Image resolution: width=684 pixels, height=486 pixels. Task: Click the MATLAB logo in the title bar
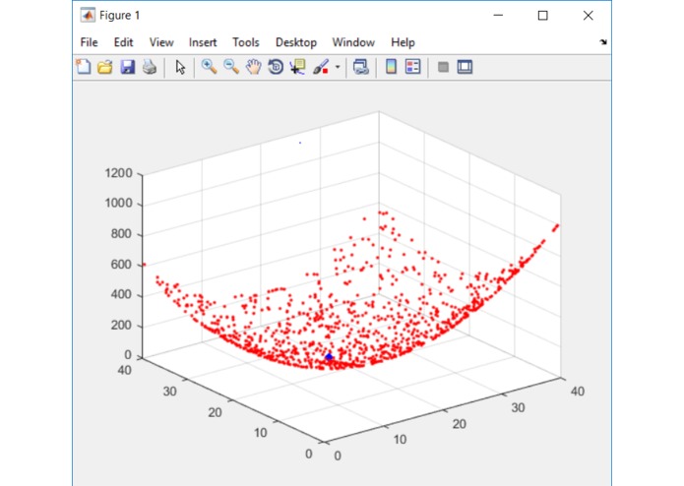[x=88, y=16]
